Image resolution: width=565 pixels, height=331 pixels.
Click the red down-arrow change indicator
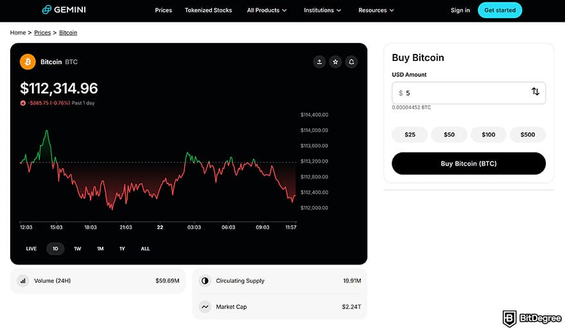[22, 103]
